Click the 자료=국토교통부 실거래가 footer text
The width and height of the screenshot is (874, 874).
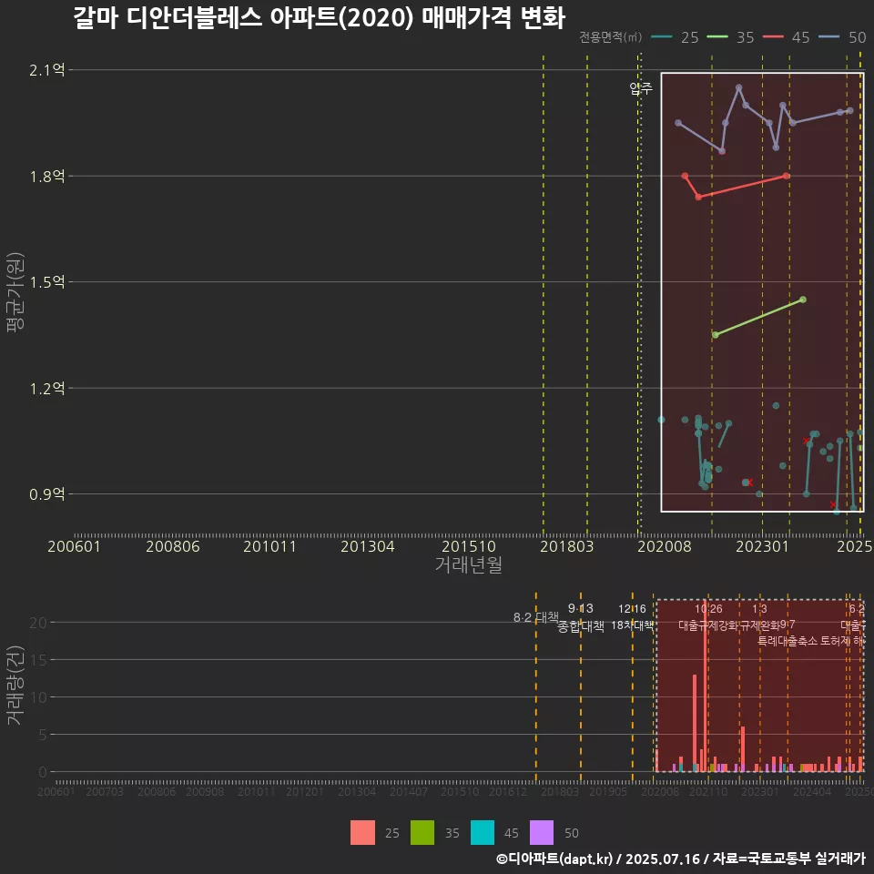[x=788, y=859]
